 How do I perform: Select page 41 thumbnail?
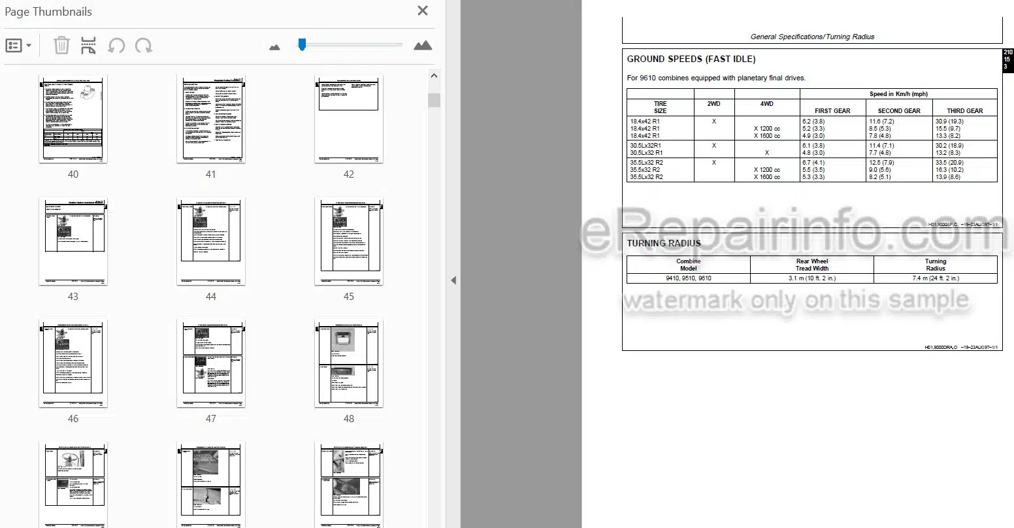point(211,119)
